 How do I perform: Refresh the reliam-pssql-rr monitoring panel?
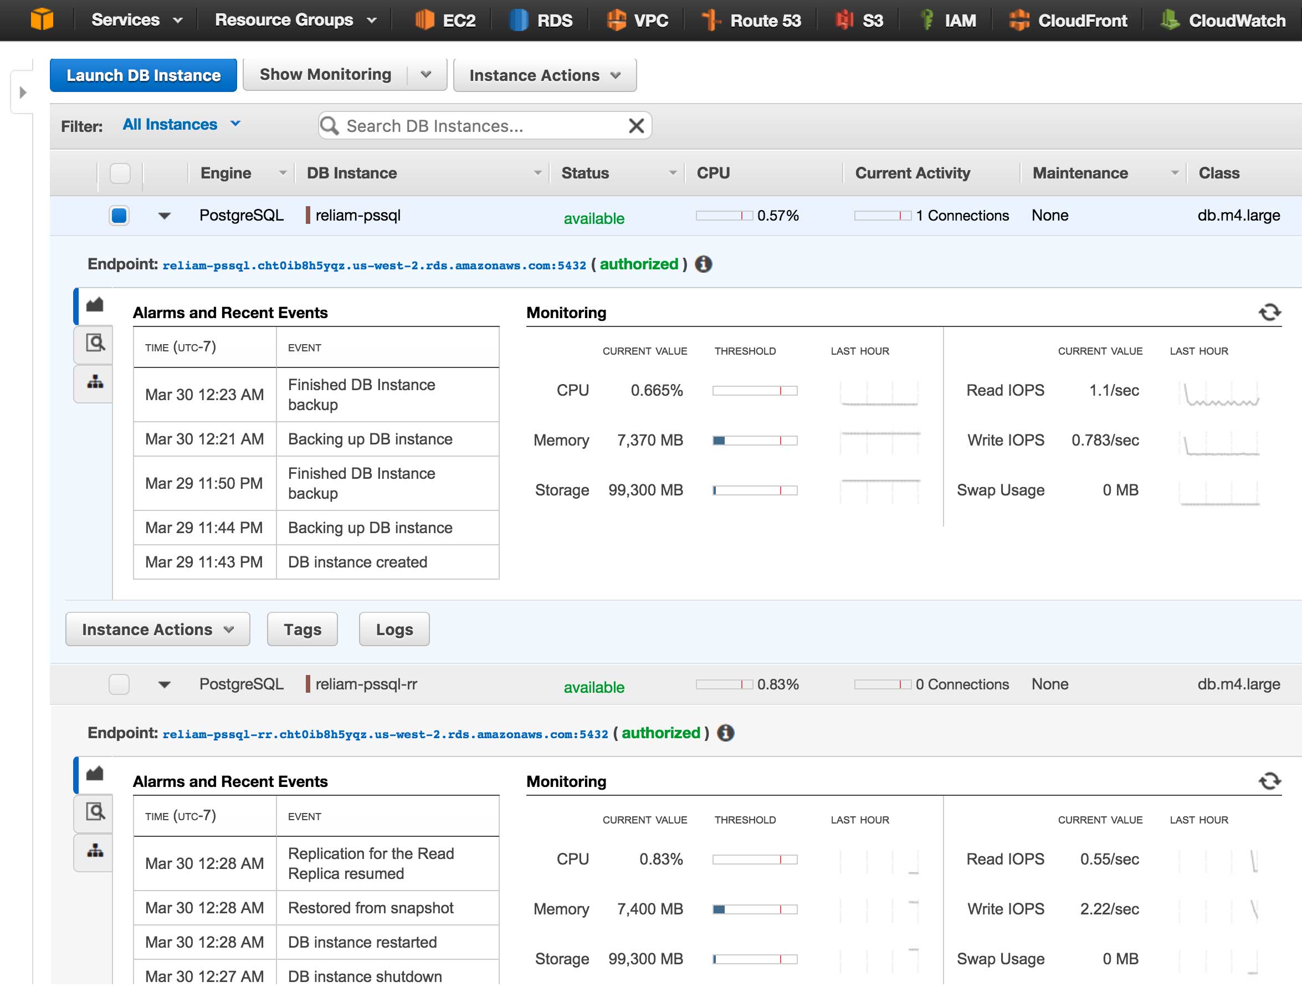click(x=1269, y=781)
